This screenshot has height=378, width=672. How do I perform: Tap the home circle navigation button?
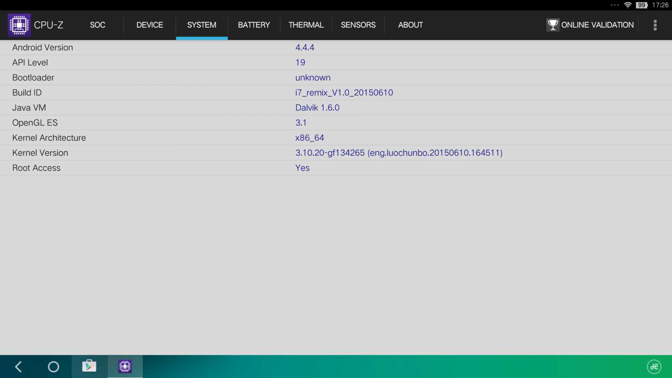(x=53, y=367)
